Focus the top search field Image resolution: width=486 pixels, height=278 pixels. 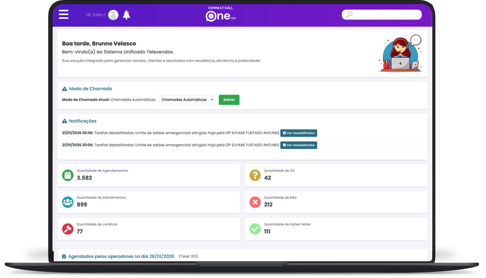382,14
